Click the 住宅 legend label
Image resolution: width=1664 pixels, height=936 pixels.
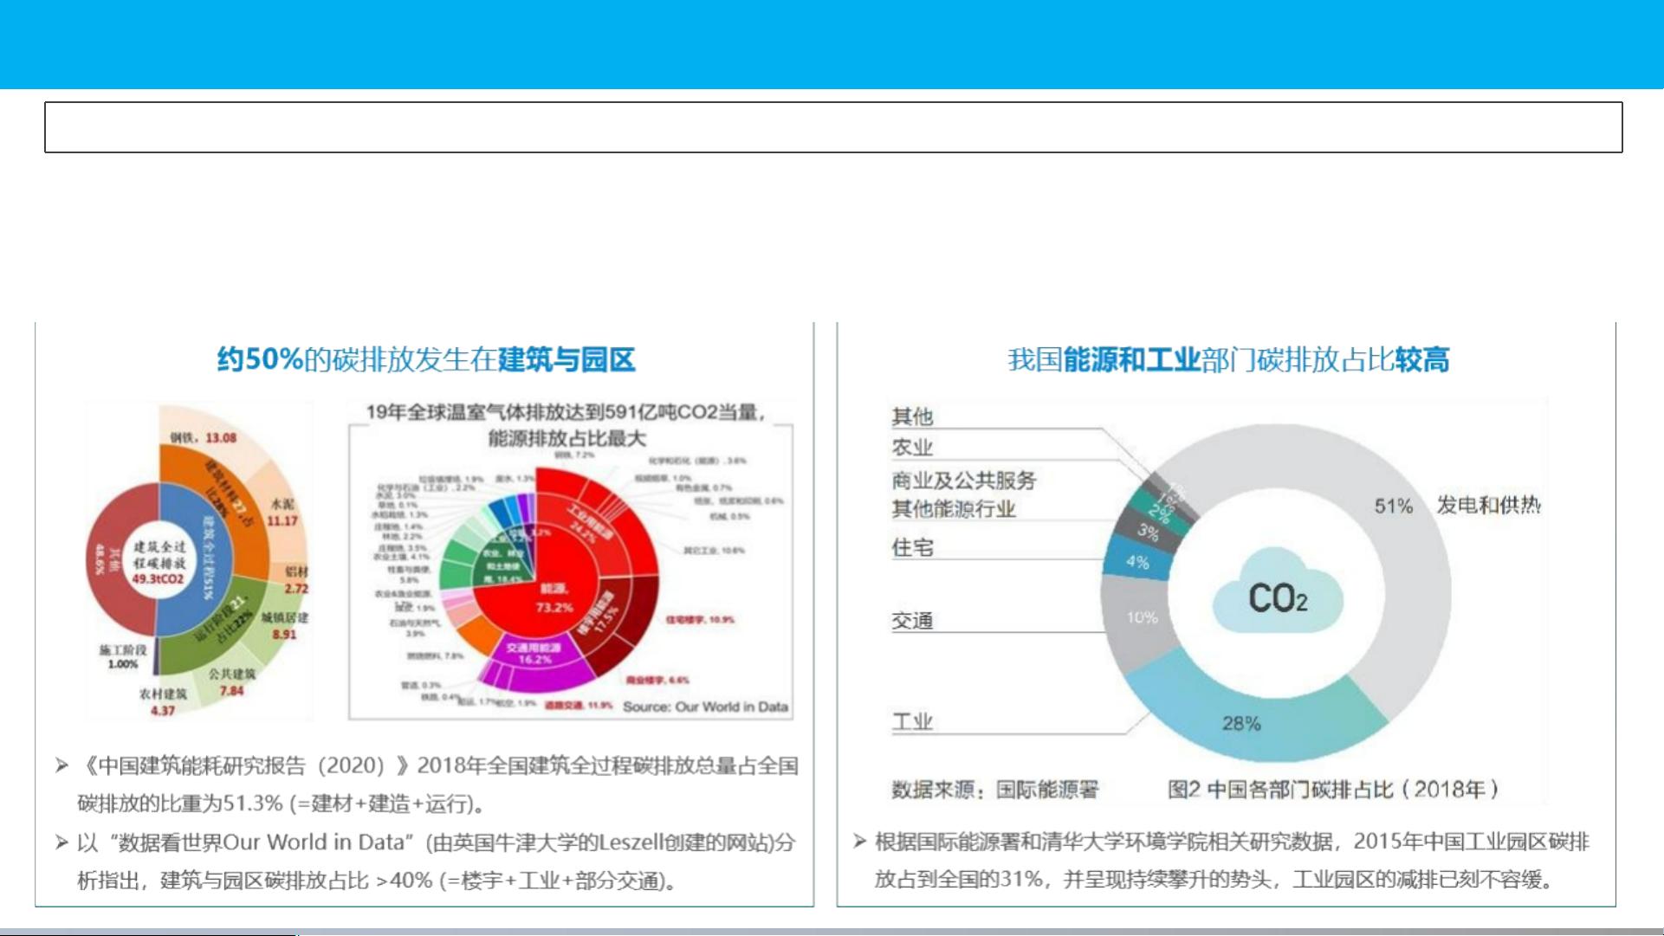(912, 547)
